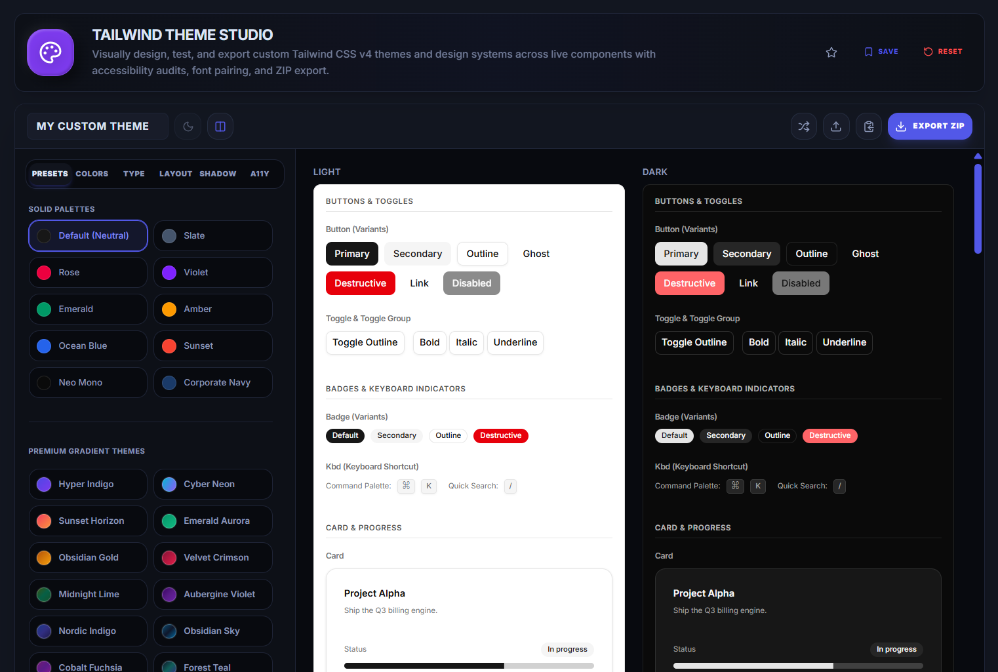The image size is (998, 672).
Task: Switch to the A11Y tab
Action: (x=260, y=174)
